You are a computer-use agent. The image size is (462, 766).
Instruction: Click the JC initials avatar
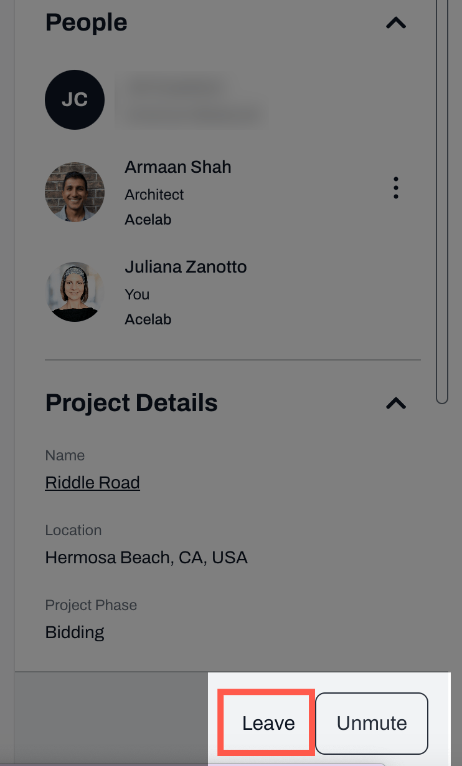click(x=75, y=100)
